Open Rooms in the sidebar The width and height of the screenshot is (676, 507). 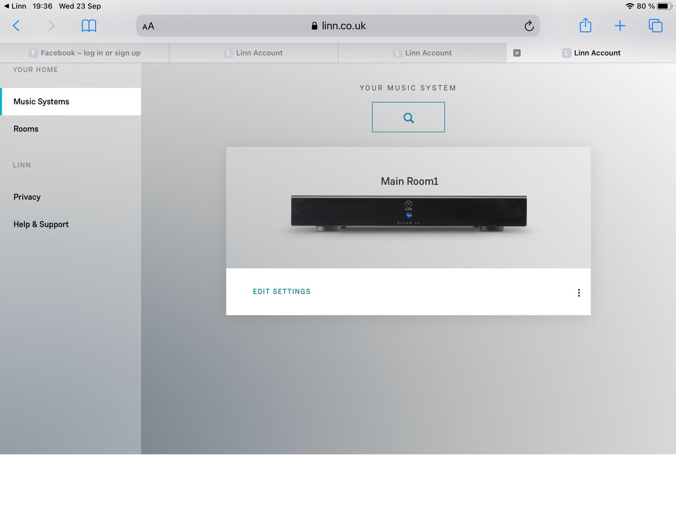pyautogui.click(x=26, y=129)
